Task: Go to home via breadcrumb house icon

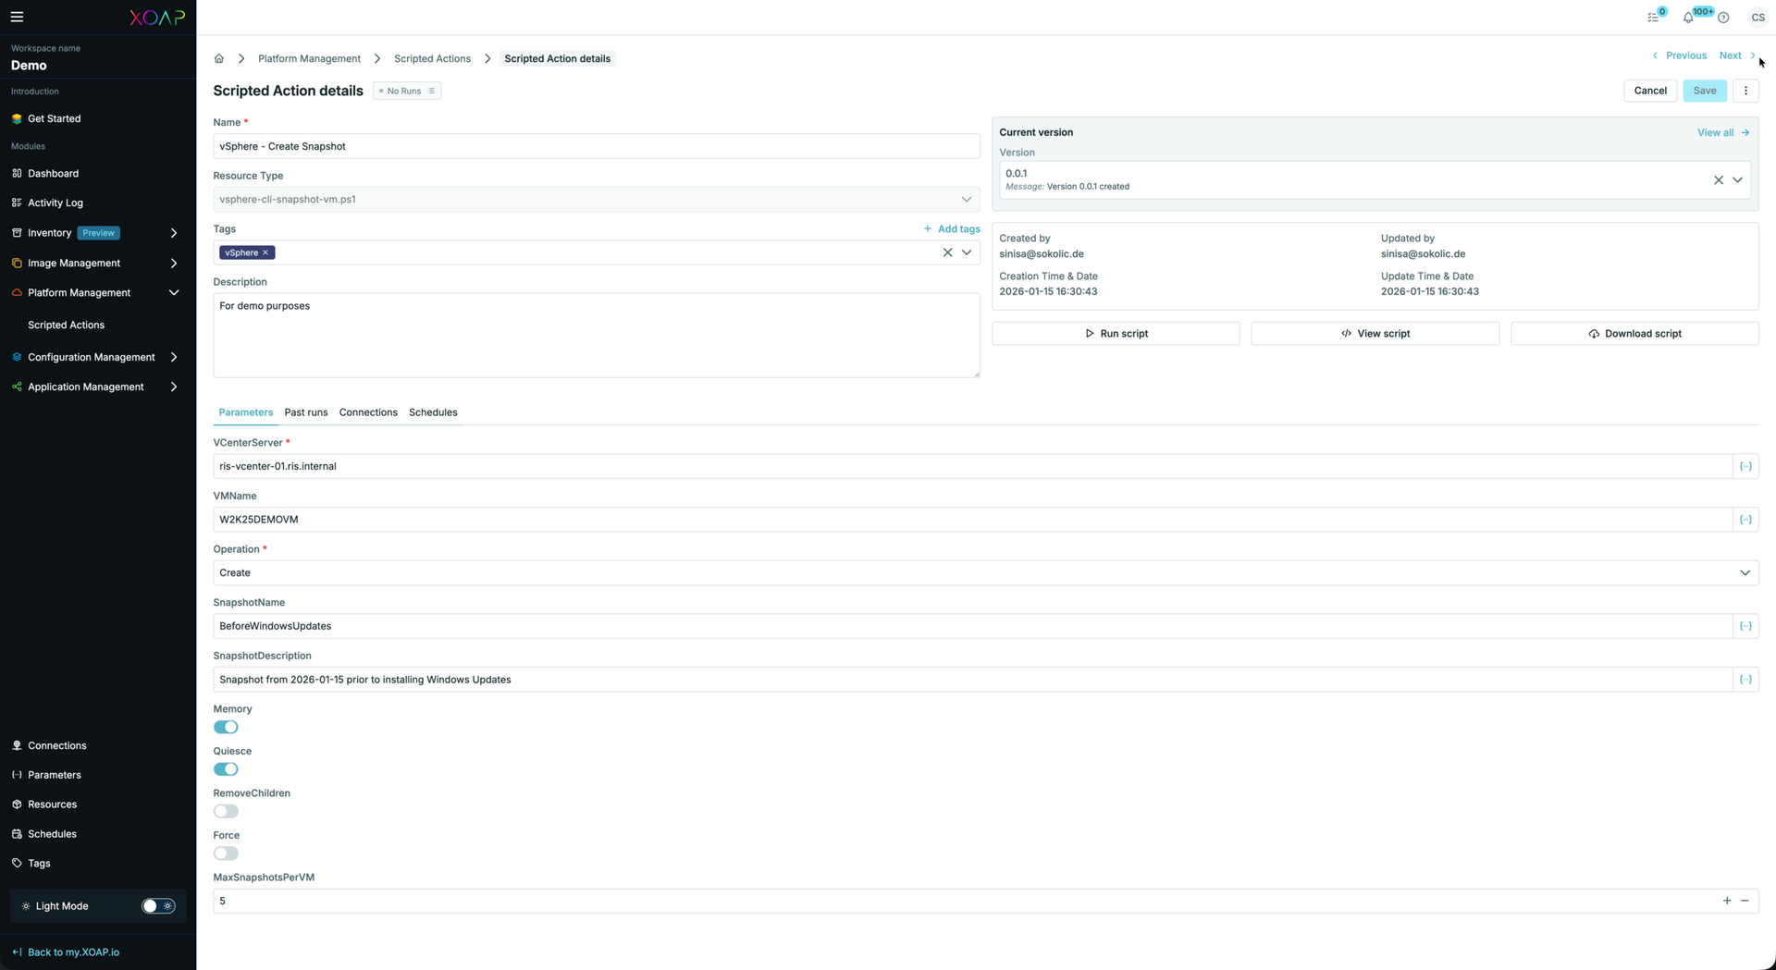Action: coord(219,58)
